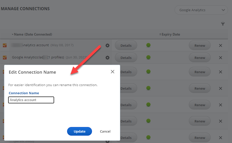Renew the Analytics account connection
Screen dimensions: 232x143
point(200,45)
